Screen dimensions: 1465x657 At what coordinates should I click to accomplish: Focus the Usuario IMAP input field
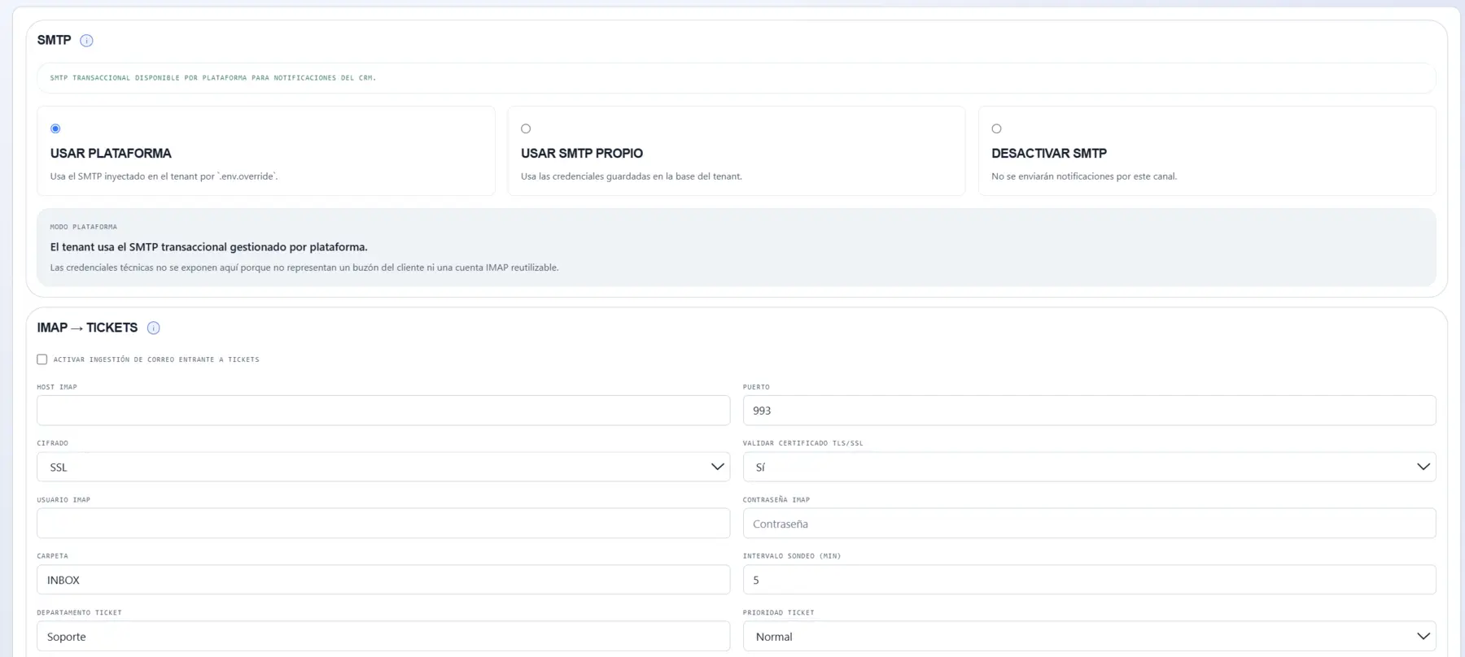[383, 524]
